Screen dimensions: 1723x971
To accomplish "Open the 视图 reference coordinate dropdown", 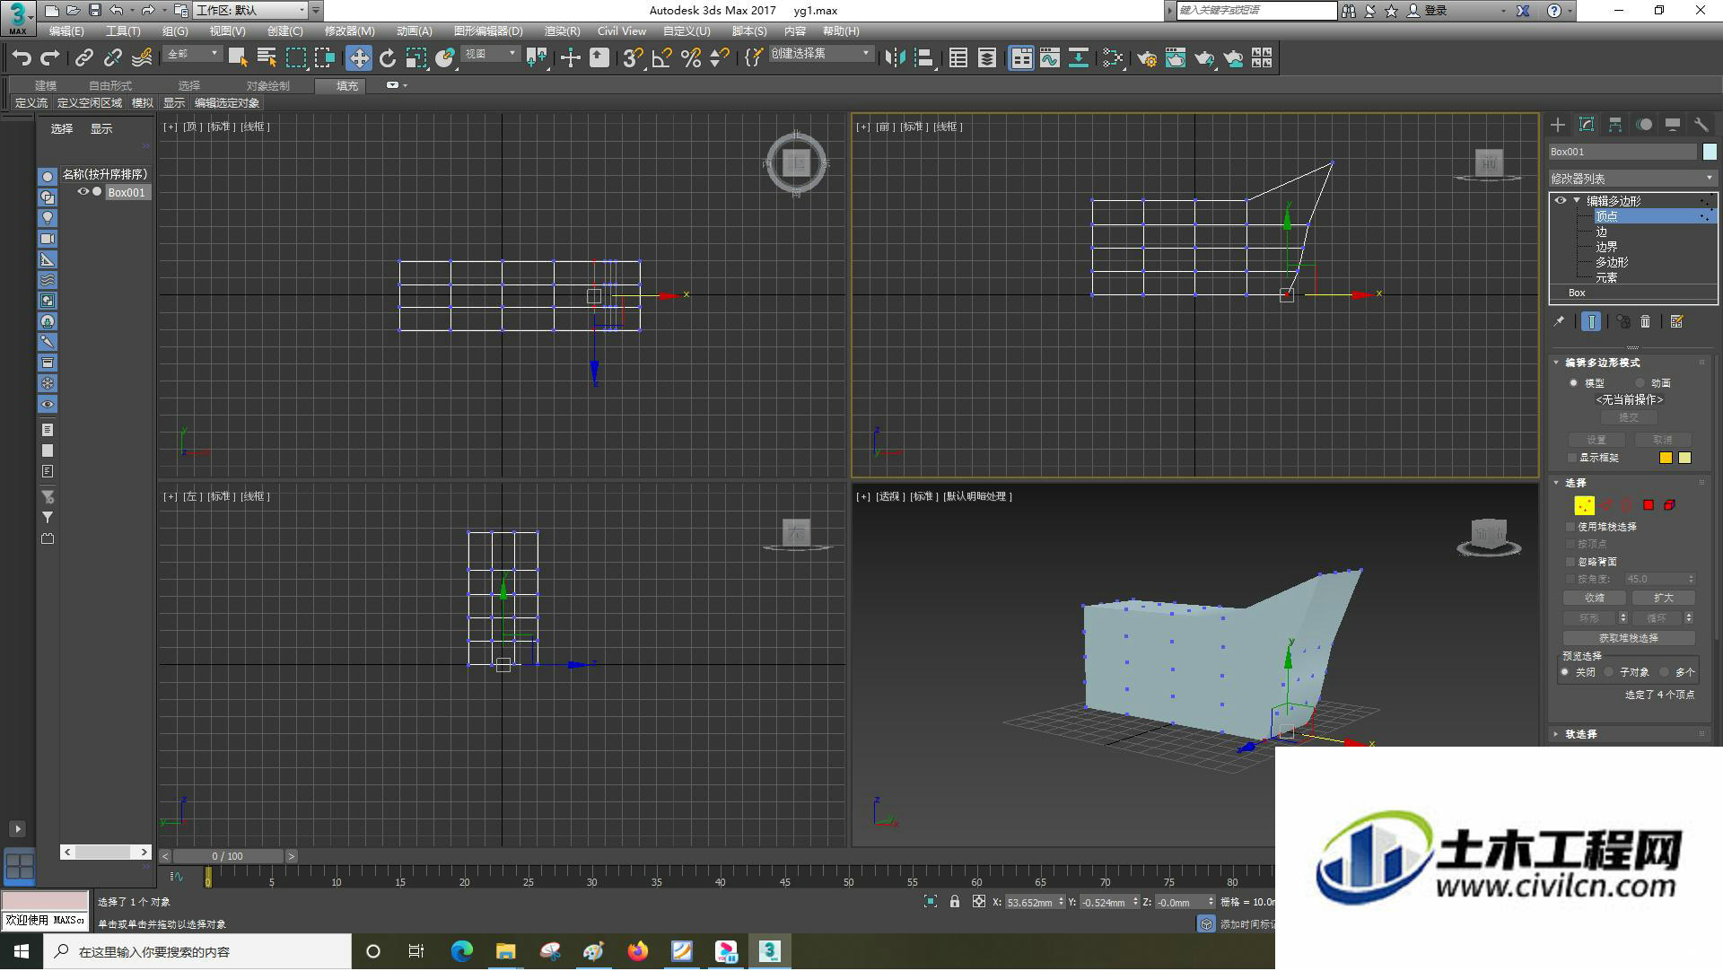I will tap(490, 55).
